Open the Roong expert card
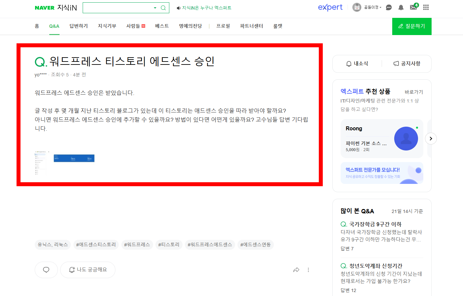The width and height of the screenshot is (463, 296). click(382, 139)
